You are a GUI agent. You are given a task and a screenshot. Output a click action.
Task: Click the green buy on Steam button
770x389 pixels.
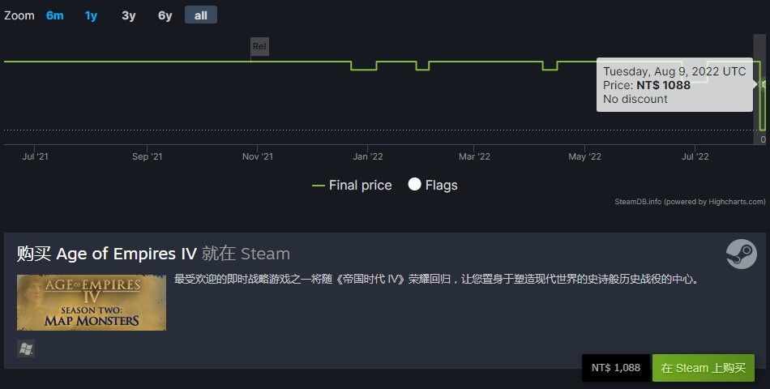(704, 368)
